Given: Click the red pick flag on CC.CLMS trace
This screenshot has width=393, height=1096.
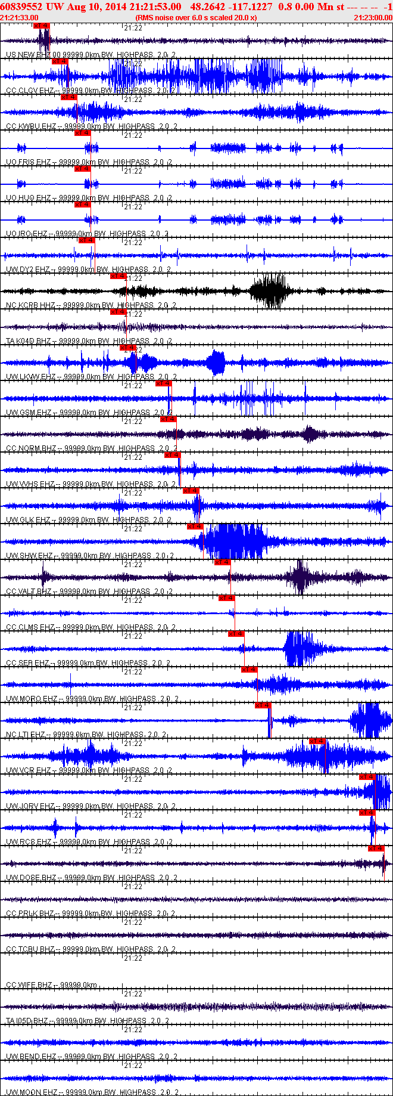Looking at the screenshot, I should (x=226, y=598).
